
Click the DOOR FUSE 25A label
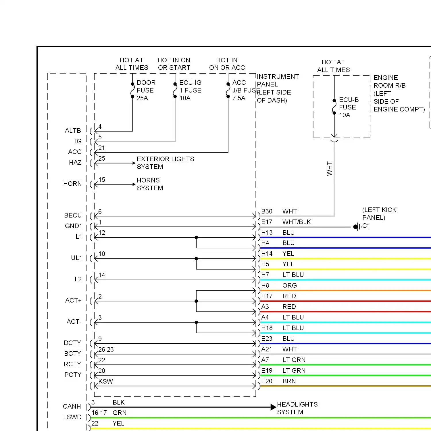[146, 90]
